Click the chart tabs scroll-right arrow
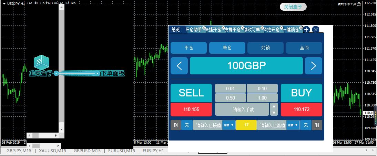The image size is (377, 156). (373, 150)
